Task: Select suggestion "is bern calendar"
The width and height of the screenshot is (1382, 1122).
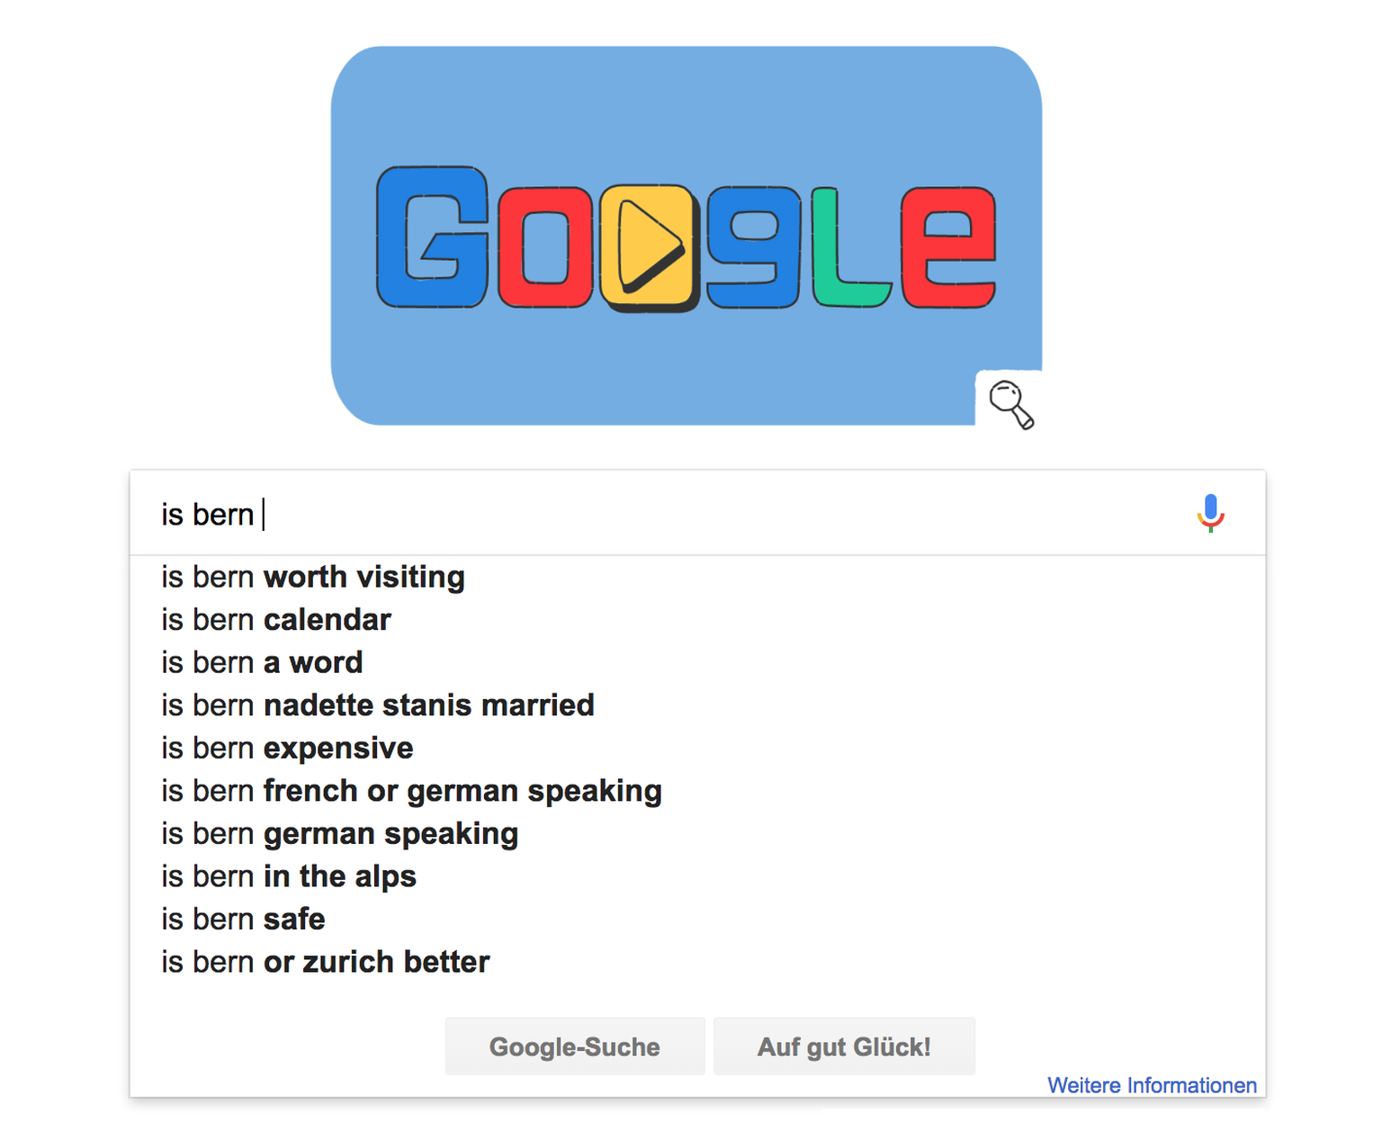Action: point(276,620)
